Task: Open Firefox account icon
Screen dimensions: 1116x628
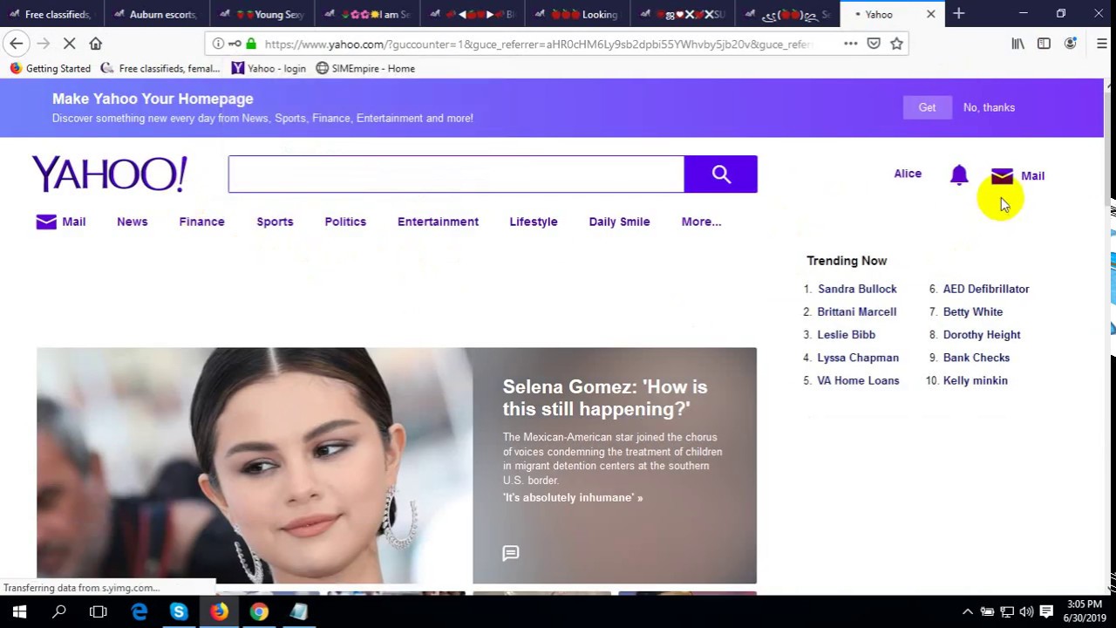Action: (x=1071, y=44)
